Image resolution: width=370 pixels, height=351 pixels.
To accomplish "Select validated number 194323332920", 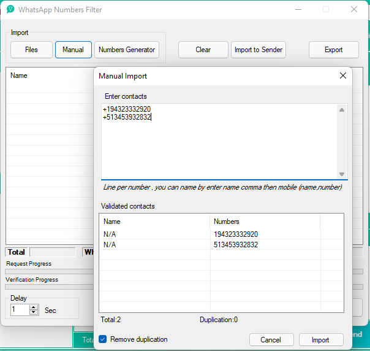I will [x=236, y=234].
